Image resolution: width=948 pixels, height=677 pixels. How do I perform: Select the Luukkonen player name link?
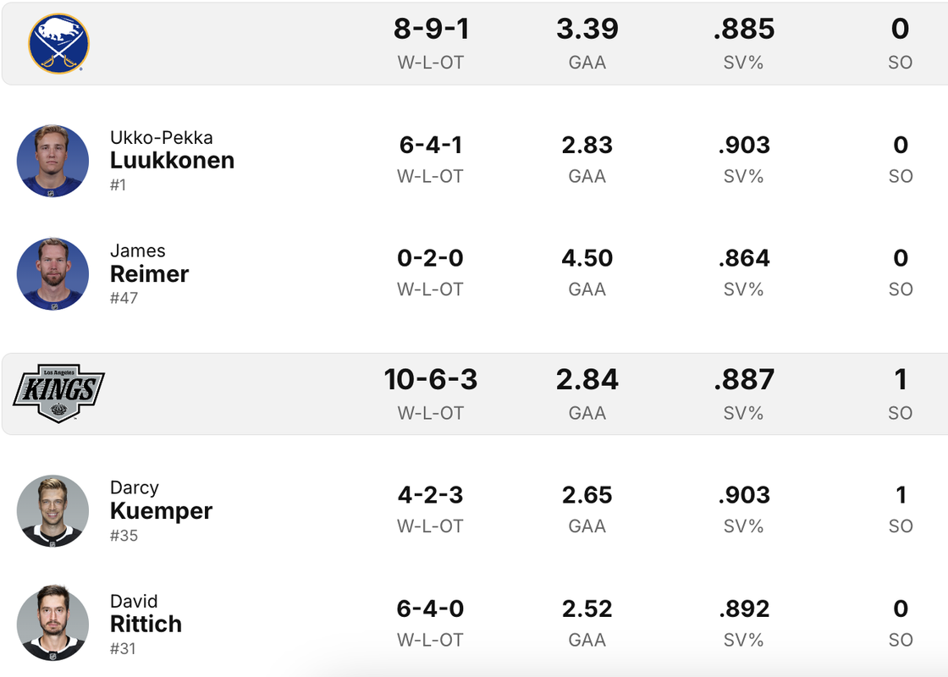pyautogui.click(x=172, y=160)
